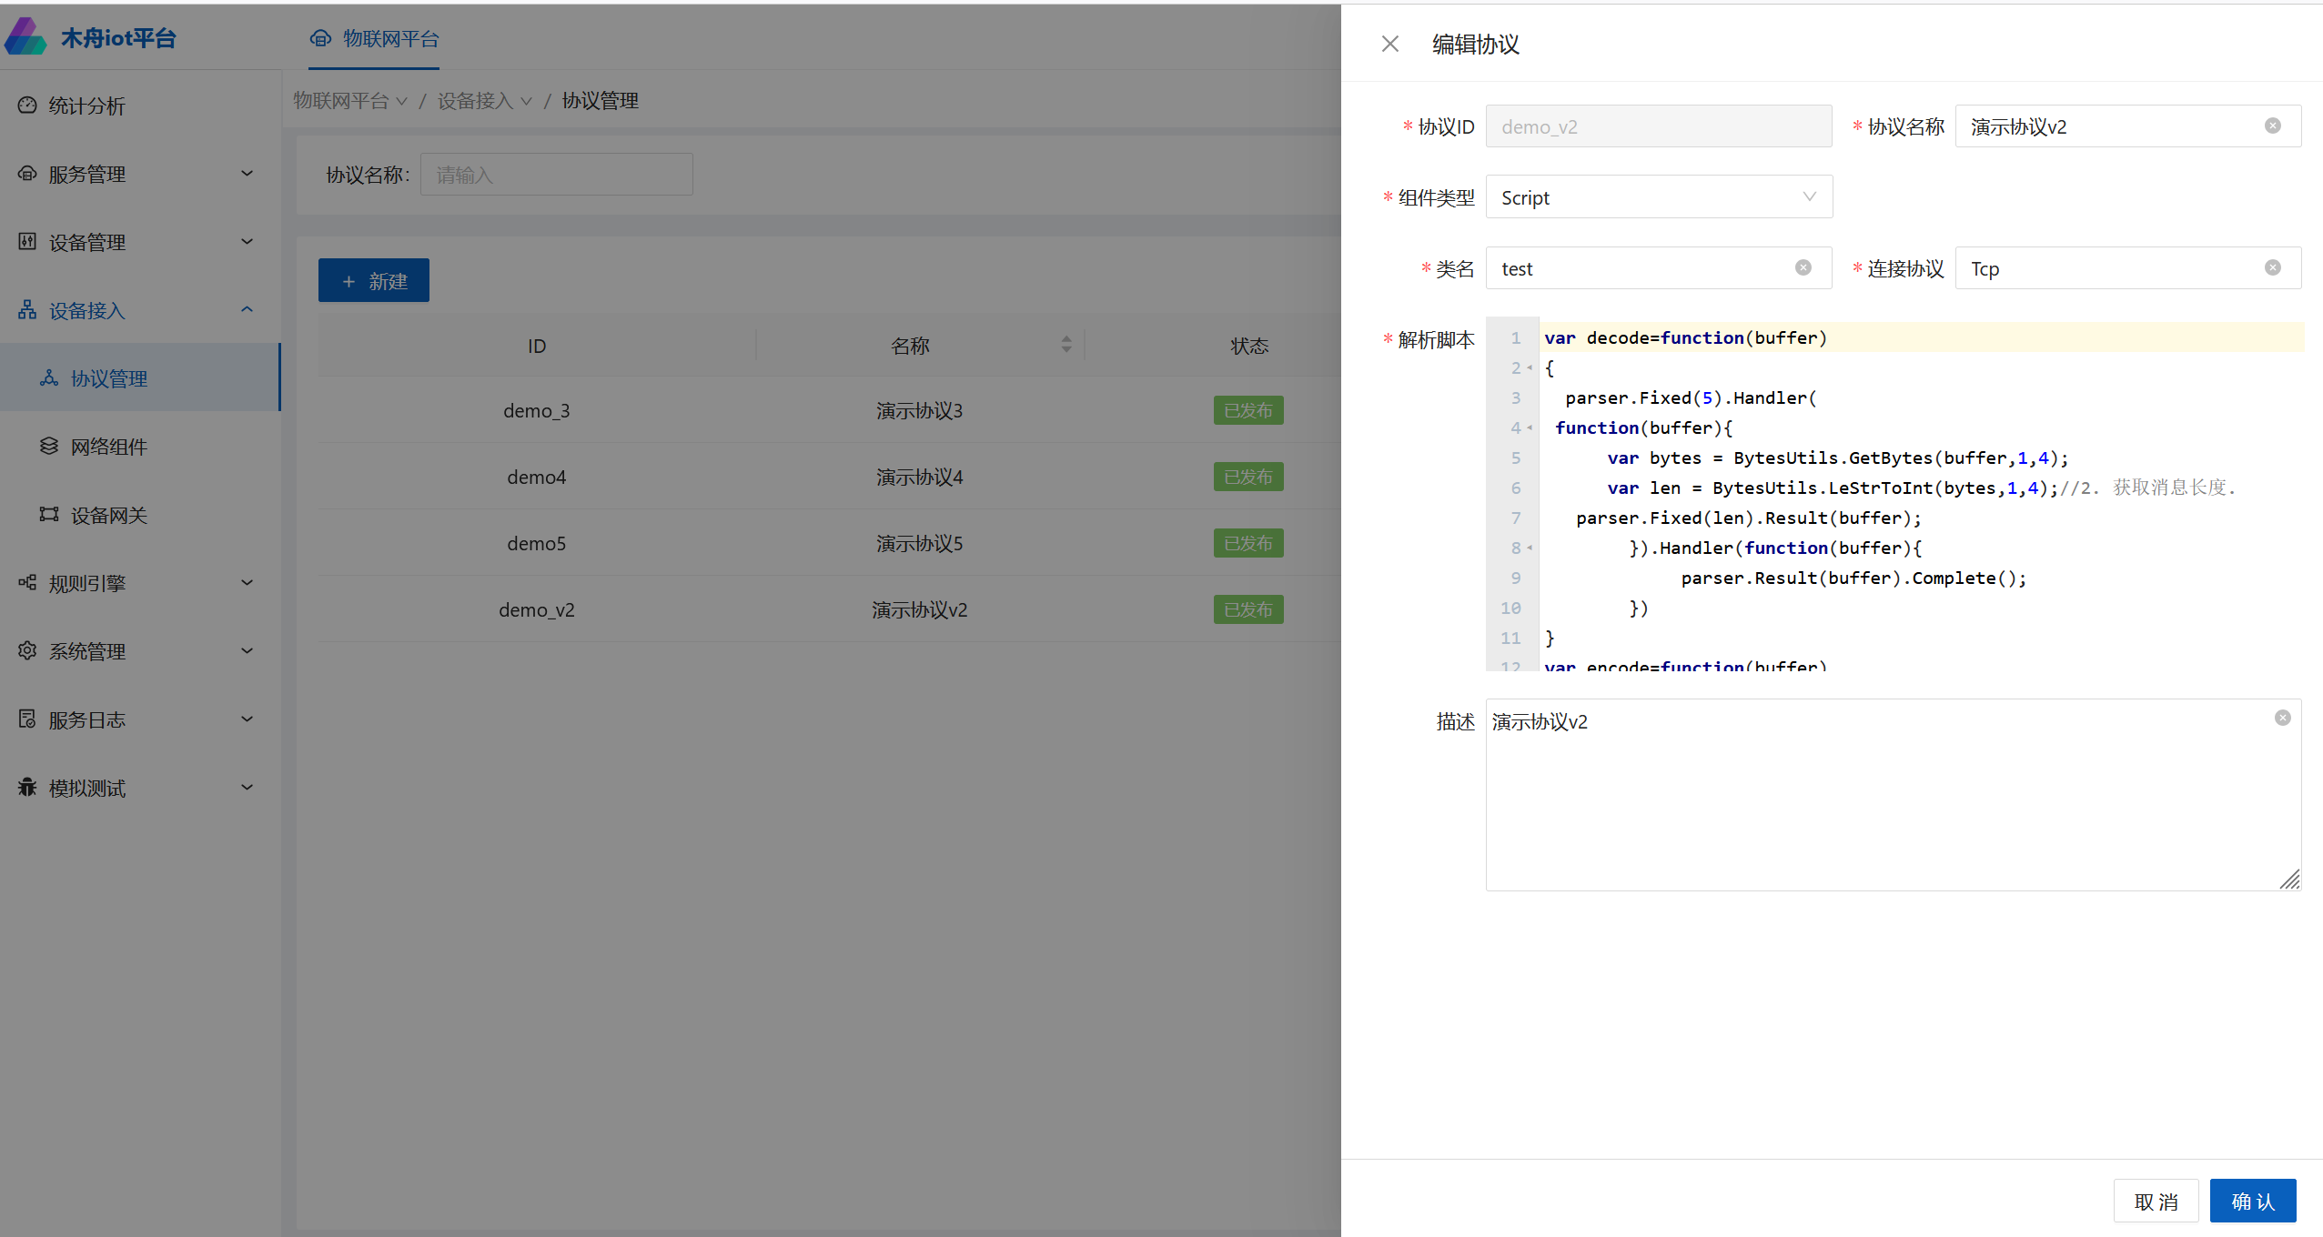Click the 确认 button
The width and height of the screenshot is (2323, 1237).
click(2253, 1202)
